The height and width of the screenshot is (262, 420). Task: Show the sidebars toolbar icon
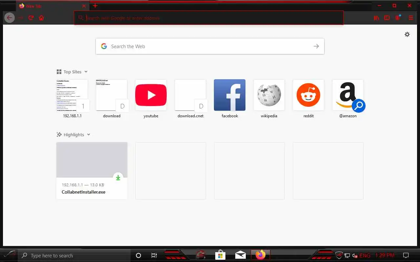tap(387, 18)
